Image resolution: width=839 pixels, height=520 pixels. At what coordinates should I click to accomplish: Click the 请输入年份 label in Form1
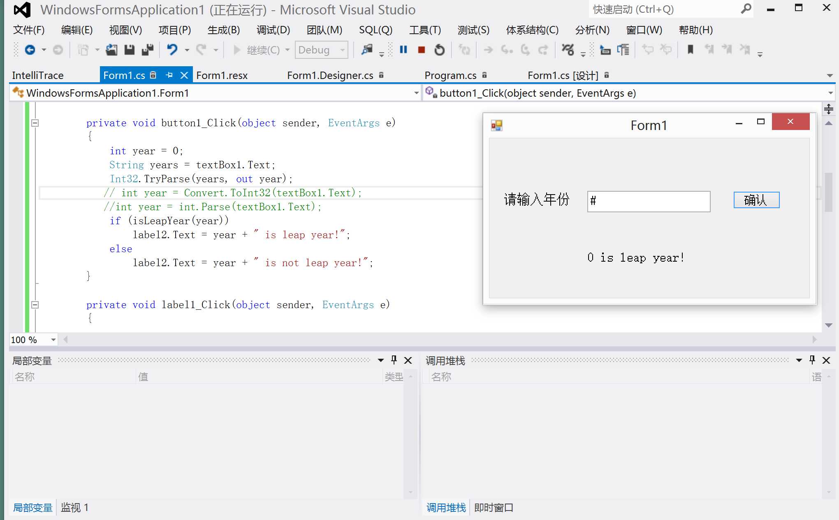(x=536, y=200)
